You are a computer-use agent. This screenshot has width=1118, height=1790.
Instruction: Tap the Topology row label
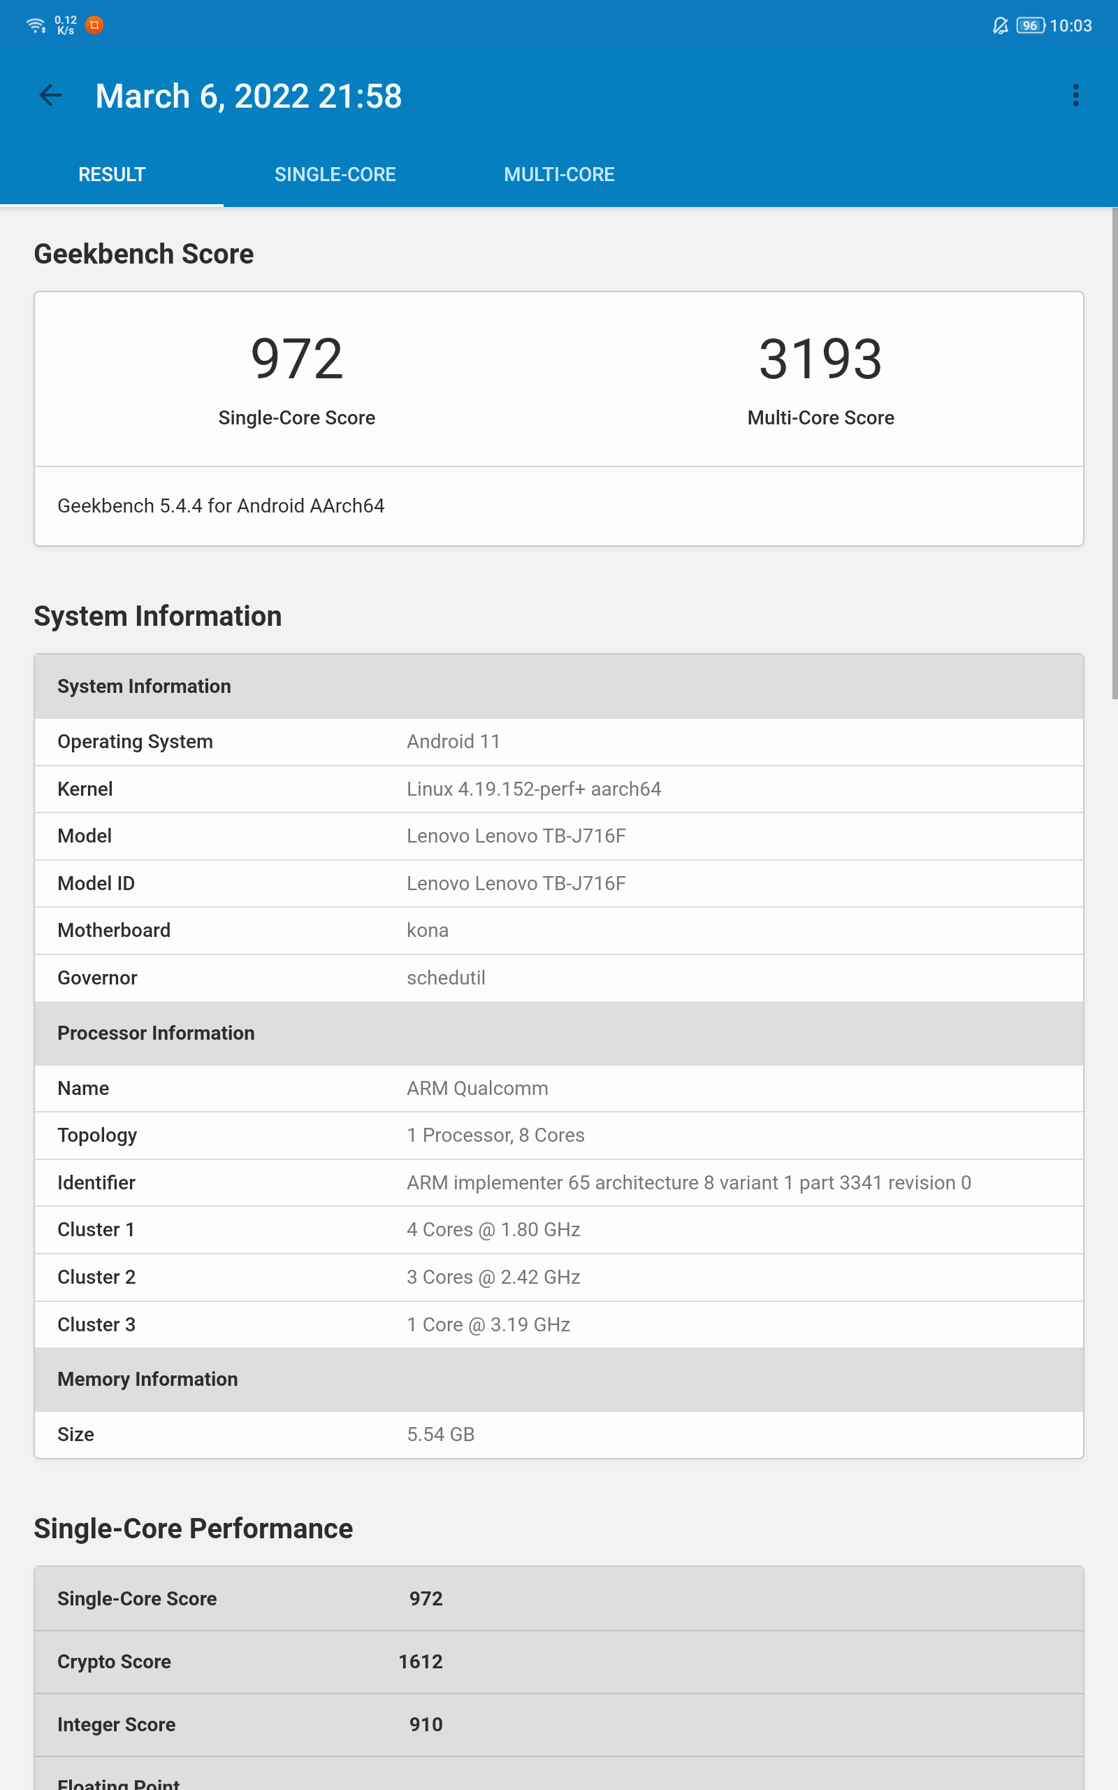coord(98,1136)
